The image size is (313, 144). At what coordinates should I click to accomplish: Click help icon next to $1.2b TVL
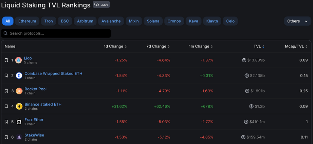click(x=251, y=106)
